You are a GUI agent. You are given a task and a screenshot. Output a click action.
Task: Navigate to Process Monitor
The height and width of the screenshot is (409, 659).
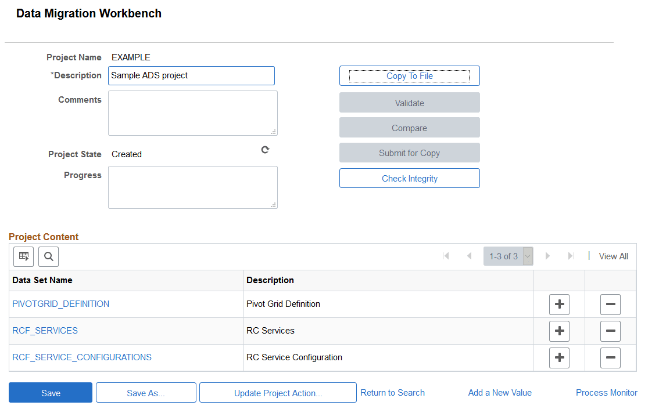[606, 392]
